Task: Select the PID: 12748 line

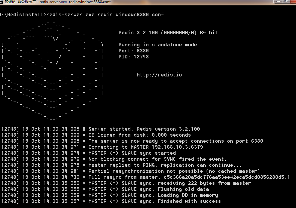Action: click(133, 57)
